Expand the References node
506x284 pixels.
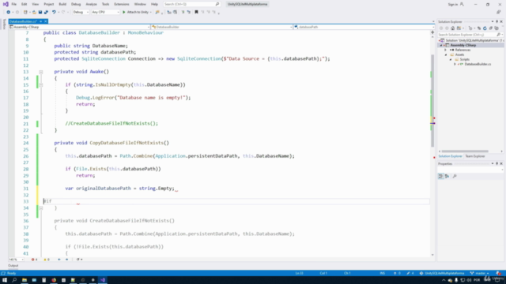point(446,50)
